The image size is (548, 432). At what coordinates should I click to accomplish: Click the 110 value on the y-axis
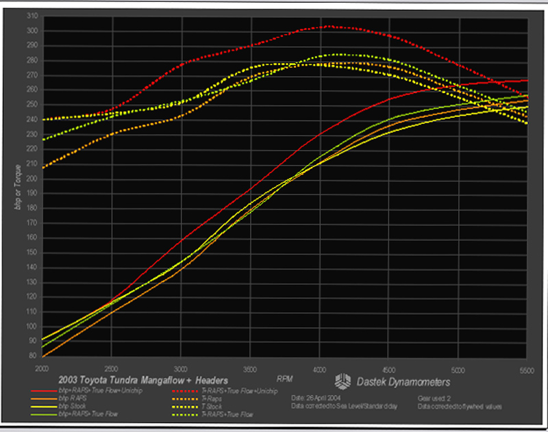(x=32, y=312)
